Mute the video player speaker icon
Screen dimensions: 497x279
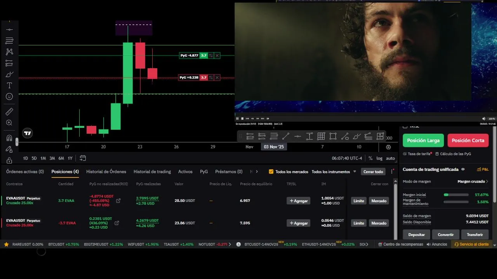[484, 119]
